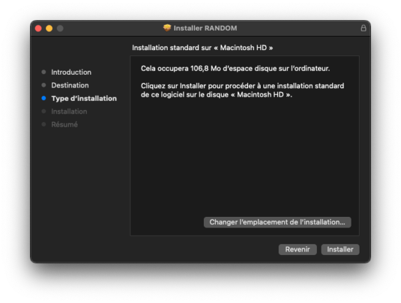Screen dimensions: 401x303
Task: Go to the Introduction step
Action: pyautogui.click(x=72, y=72)
